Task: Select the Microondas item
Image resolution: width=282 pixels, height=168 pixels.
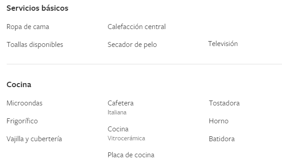Action: (x=25, y=103)
